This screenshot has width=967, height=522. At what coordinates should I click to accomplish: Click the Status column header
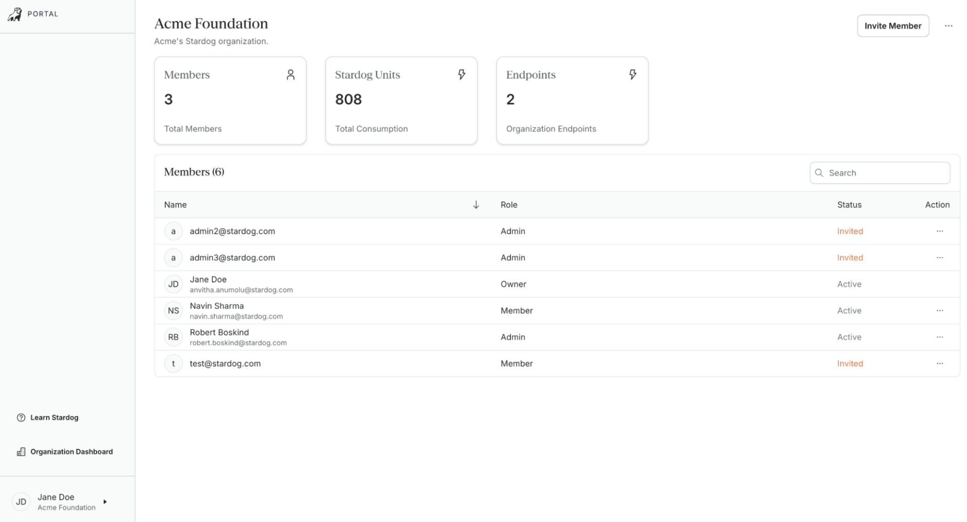[849, 204]
